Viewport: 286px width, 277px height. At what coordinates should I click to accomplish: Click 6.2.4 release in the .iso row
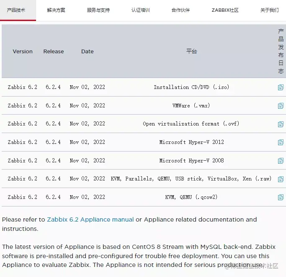coord(53,87)
